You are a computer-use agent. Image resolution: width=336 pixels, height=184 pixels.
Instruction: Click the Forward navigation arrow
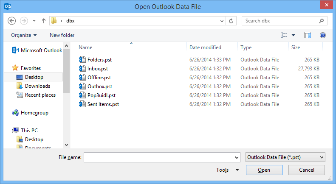click(24, 21)
